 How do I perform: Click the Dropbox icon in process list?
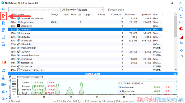tap(19, 22)
